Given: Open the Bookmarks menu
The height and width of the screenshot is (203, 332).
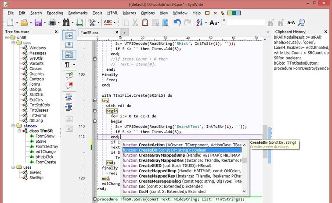Looking at the screenshot, I should point(78,13).
